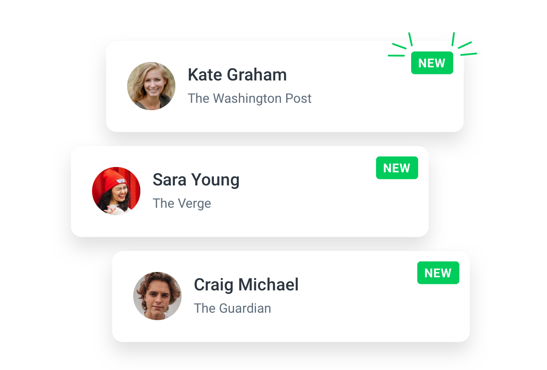Open the Craig Michael name link
This screenshot has height=370, width=547.
click(x=246, y=285)
